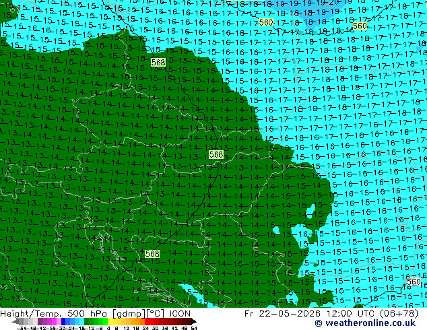Click the lowest 568 contour label
This screenshot has width=427, height=330.
(152, 254)
